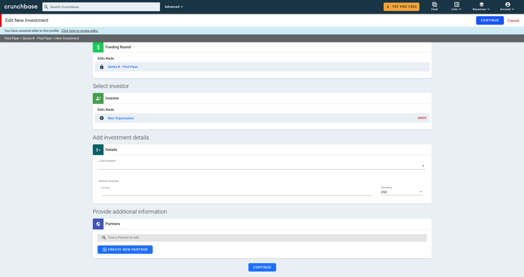Click CREATE NEW PARTNER button
524x277 pixels.
[x=125, y=250]
